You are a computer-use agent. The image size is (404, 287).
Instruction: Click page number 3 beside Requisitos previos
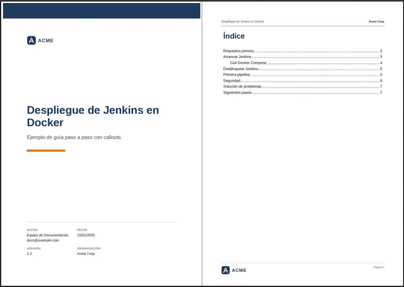381,51
